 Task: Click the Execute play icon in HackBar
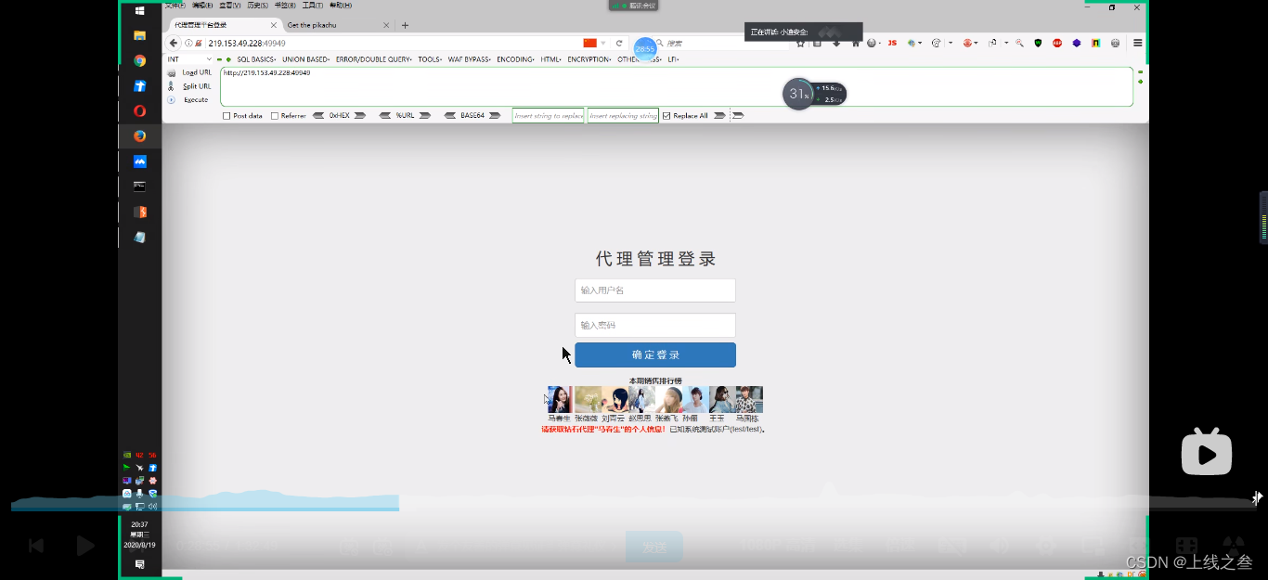(172, 99)
